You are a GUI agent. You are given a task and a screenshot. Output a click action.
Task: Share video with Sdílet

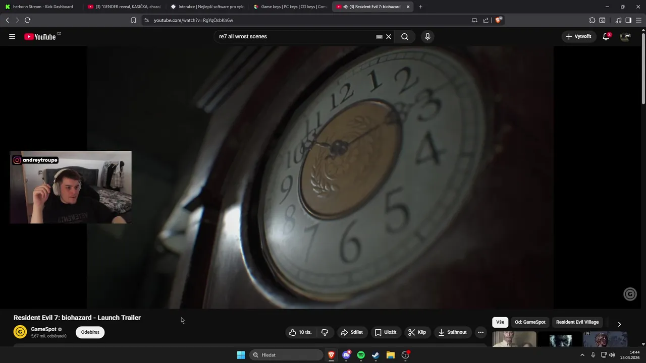352,332
